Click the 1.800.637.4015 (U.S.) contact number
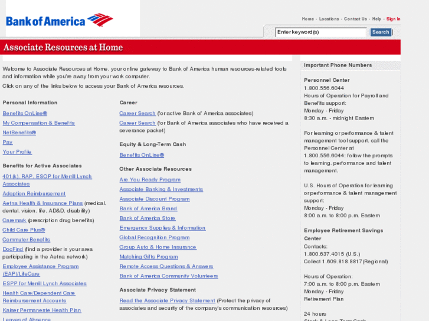 (332, 254)
